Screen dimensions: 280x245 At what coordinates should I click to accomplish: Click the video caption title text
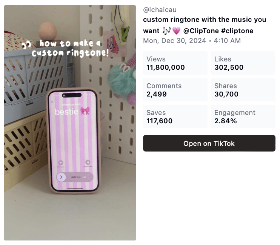pyautogui.click(x=205, y=25)
